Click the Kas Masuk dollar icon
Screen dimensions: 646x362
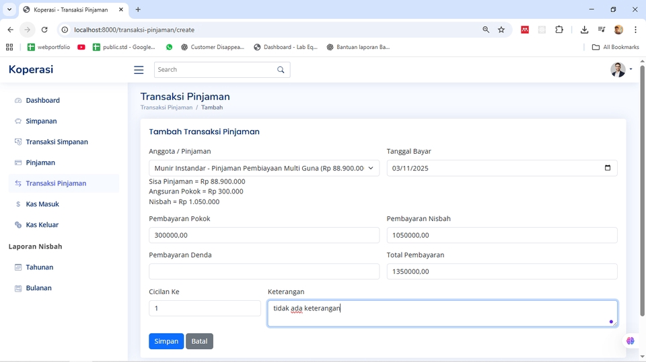click(x=18, y=204)
